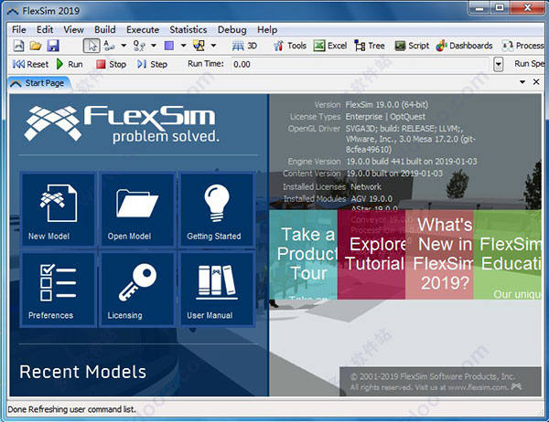This screenshot has height=422, width=549.
Task: Open the File menu
Action: 19,30
